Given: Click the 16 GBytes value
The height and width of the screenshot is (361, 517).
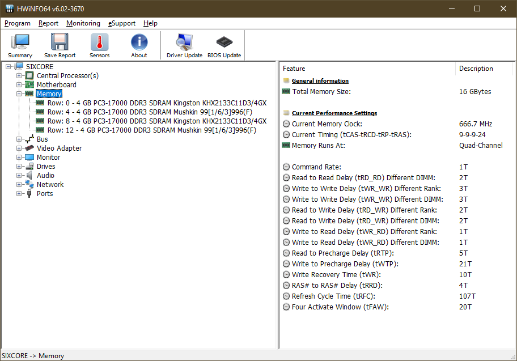Looking at the screenshot, I should click(475, 92).
